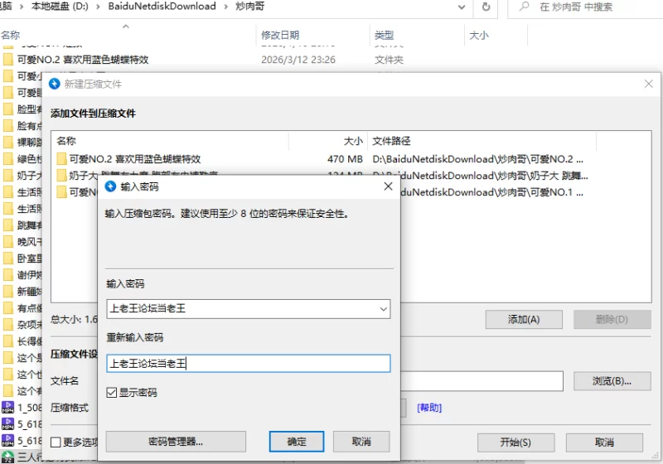The width and height of the screenshot is (663, 464).
Task: Open 密码管理器... button
Action: (x=176, y=442)
